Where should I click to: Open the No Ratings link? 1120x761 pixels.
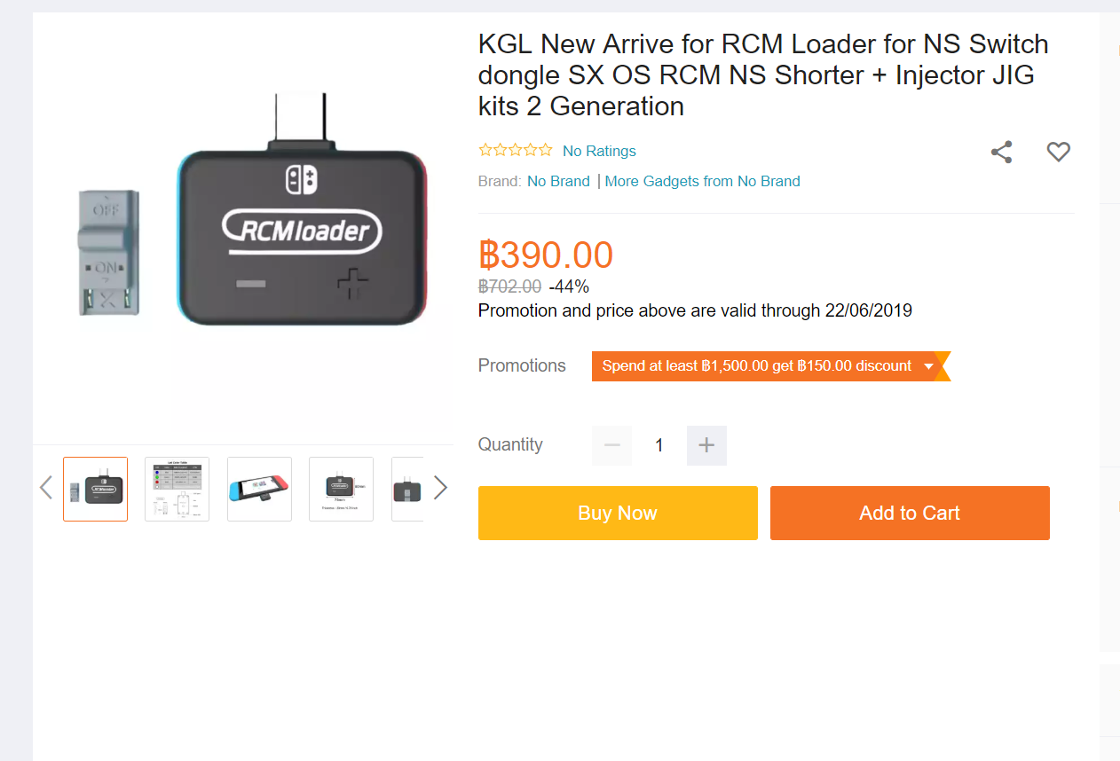(599, 151)
